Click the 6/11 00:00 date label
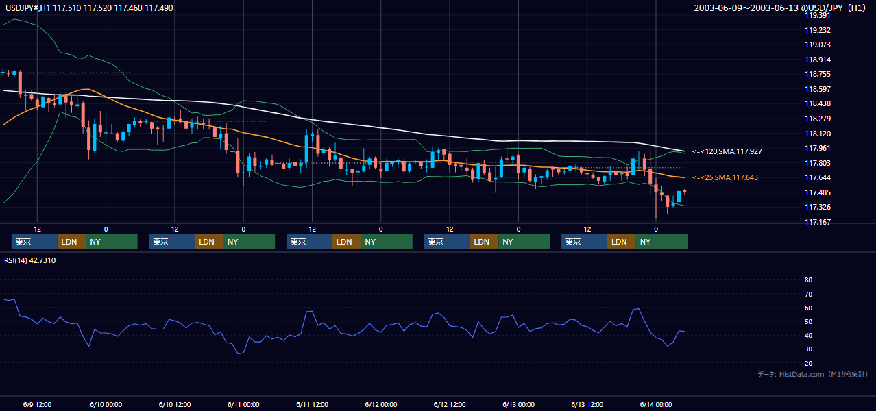876x411 pixels. click(x=243, y=404)
